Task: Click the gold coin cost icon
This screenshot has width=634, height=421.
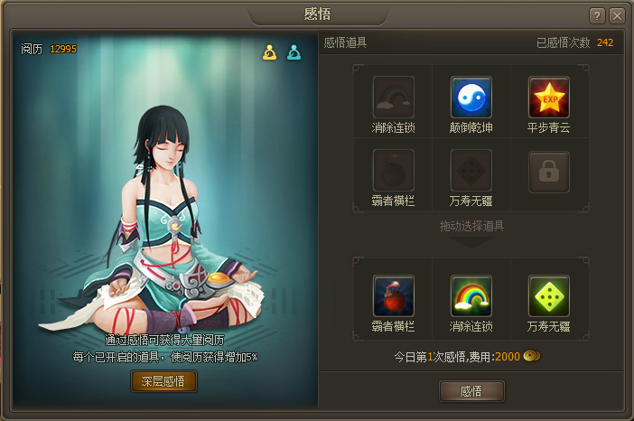Action: click(532, 356)
